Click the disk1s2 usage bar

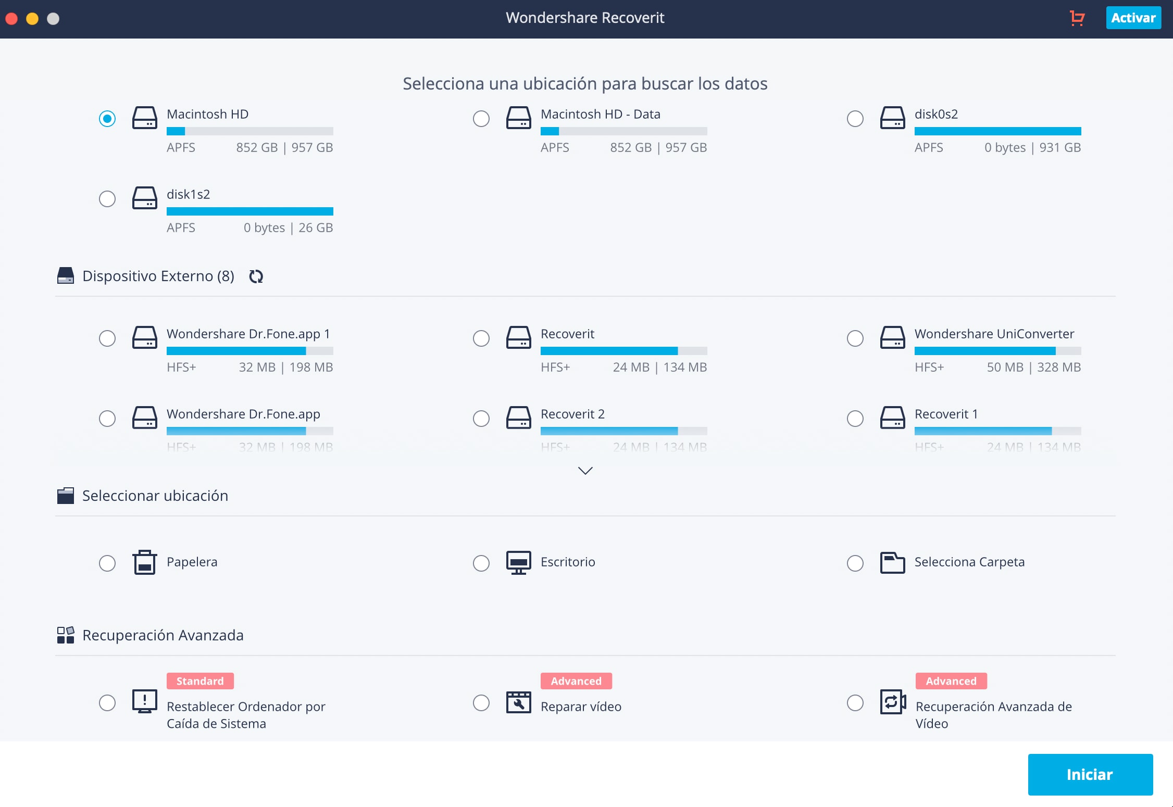pos(250,211)
